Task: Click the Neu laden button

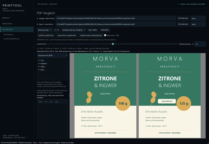Action: [x=93, y=30]
